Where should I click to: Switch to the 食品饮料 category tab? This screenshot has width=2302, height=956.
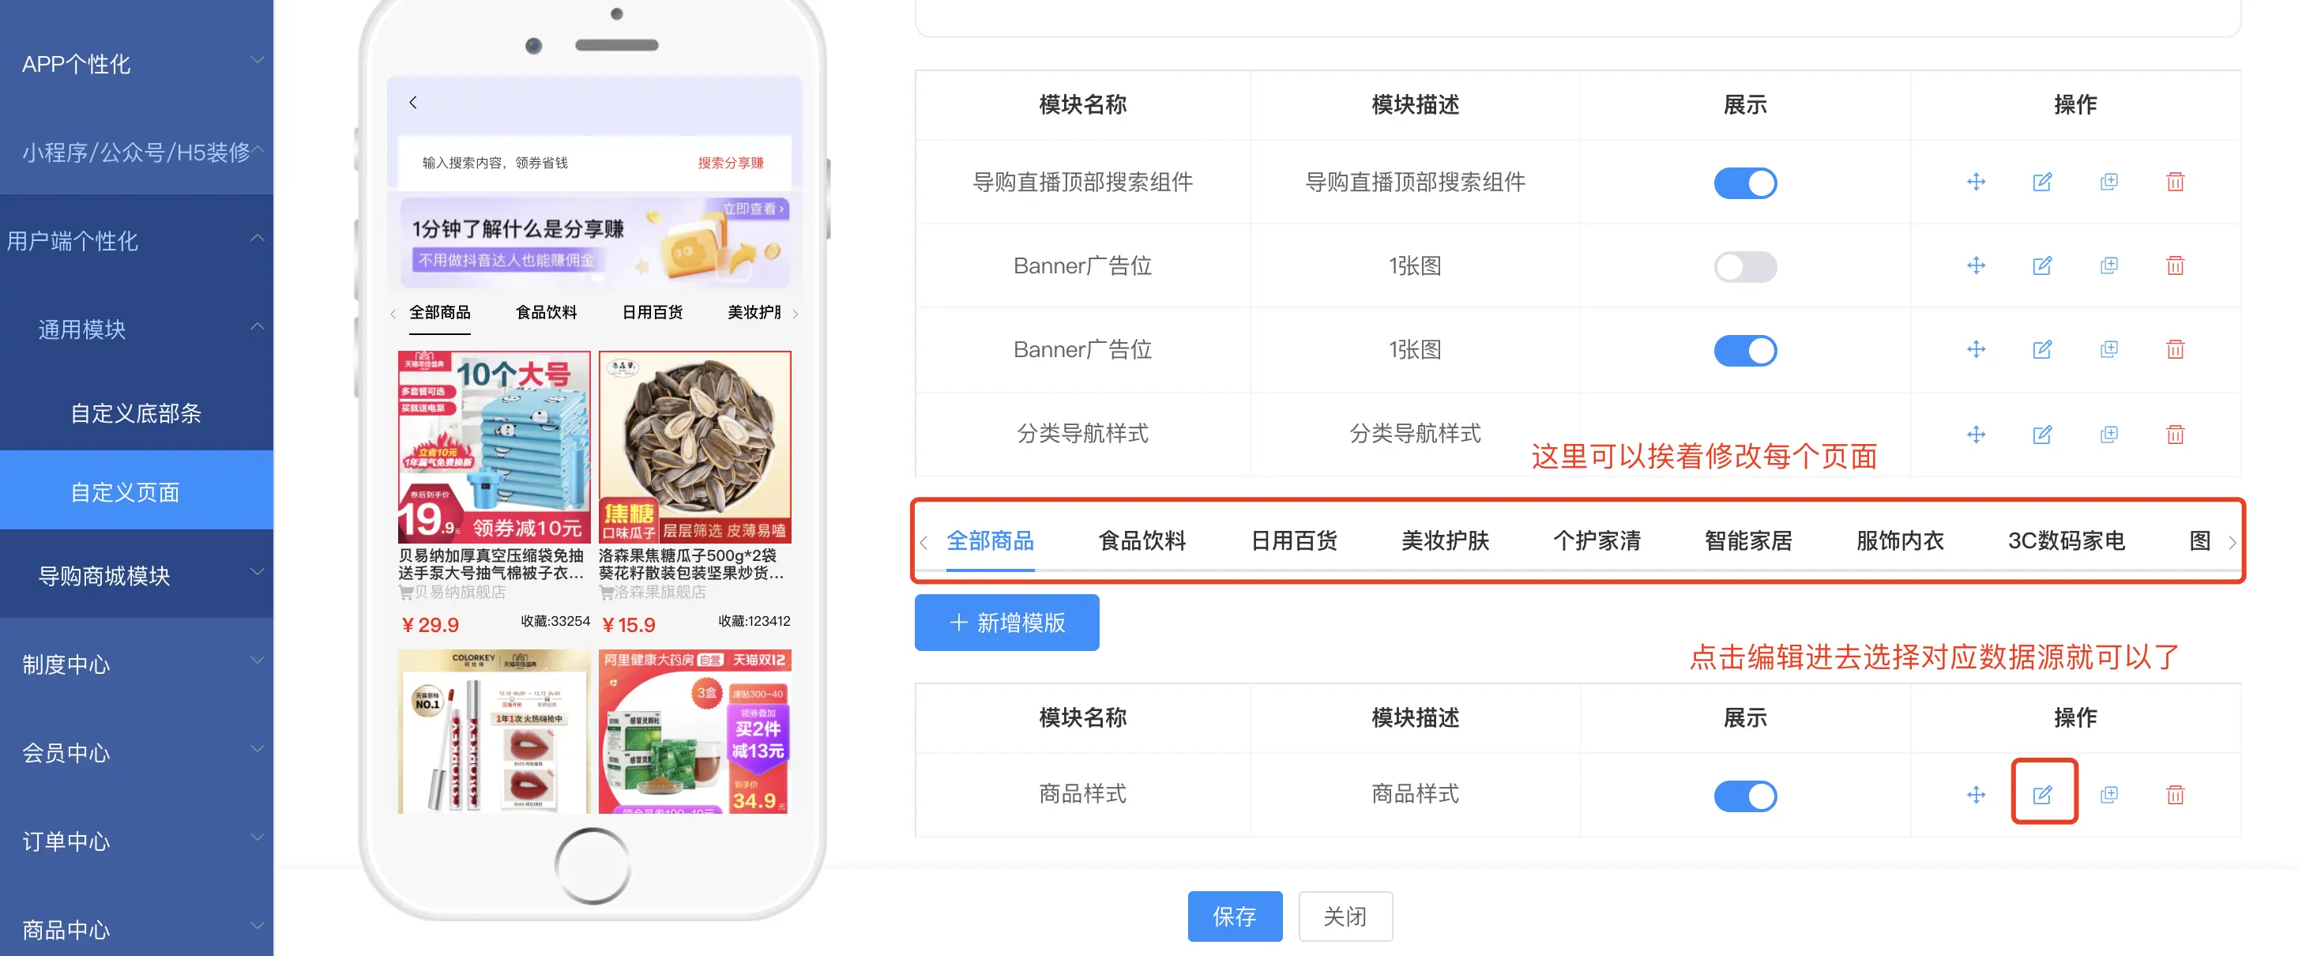tap(1142, 540)
